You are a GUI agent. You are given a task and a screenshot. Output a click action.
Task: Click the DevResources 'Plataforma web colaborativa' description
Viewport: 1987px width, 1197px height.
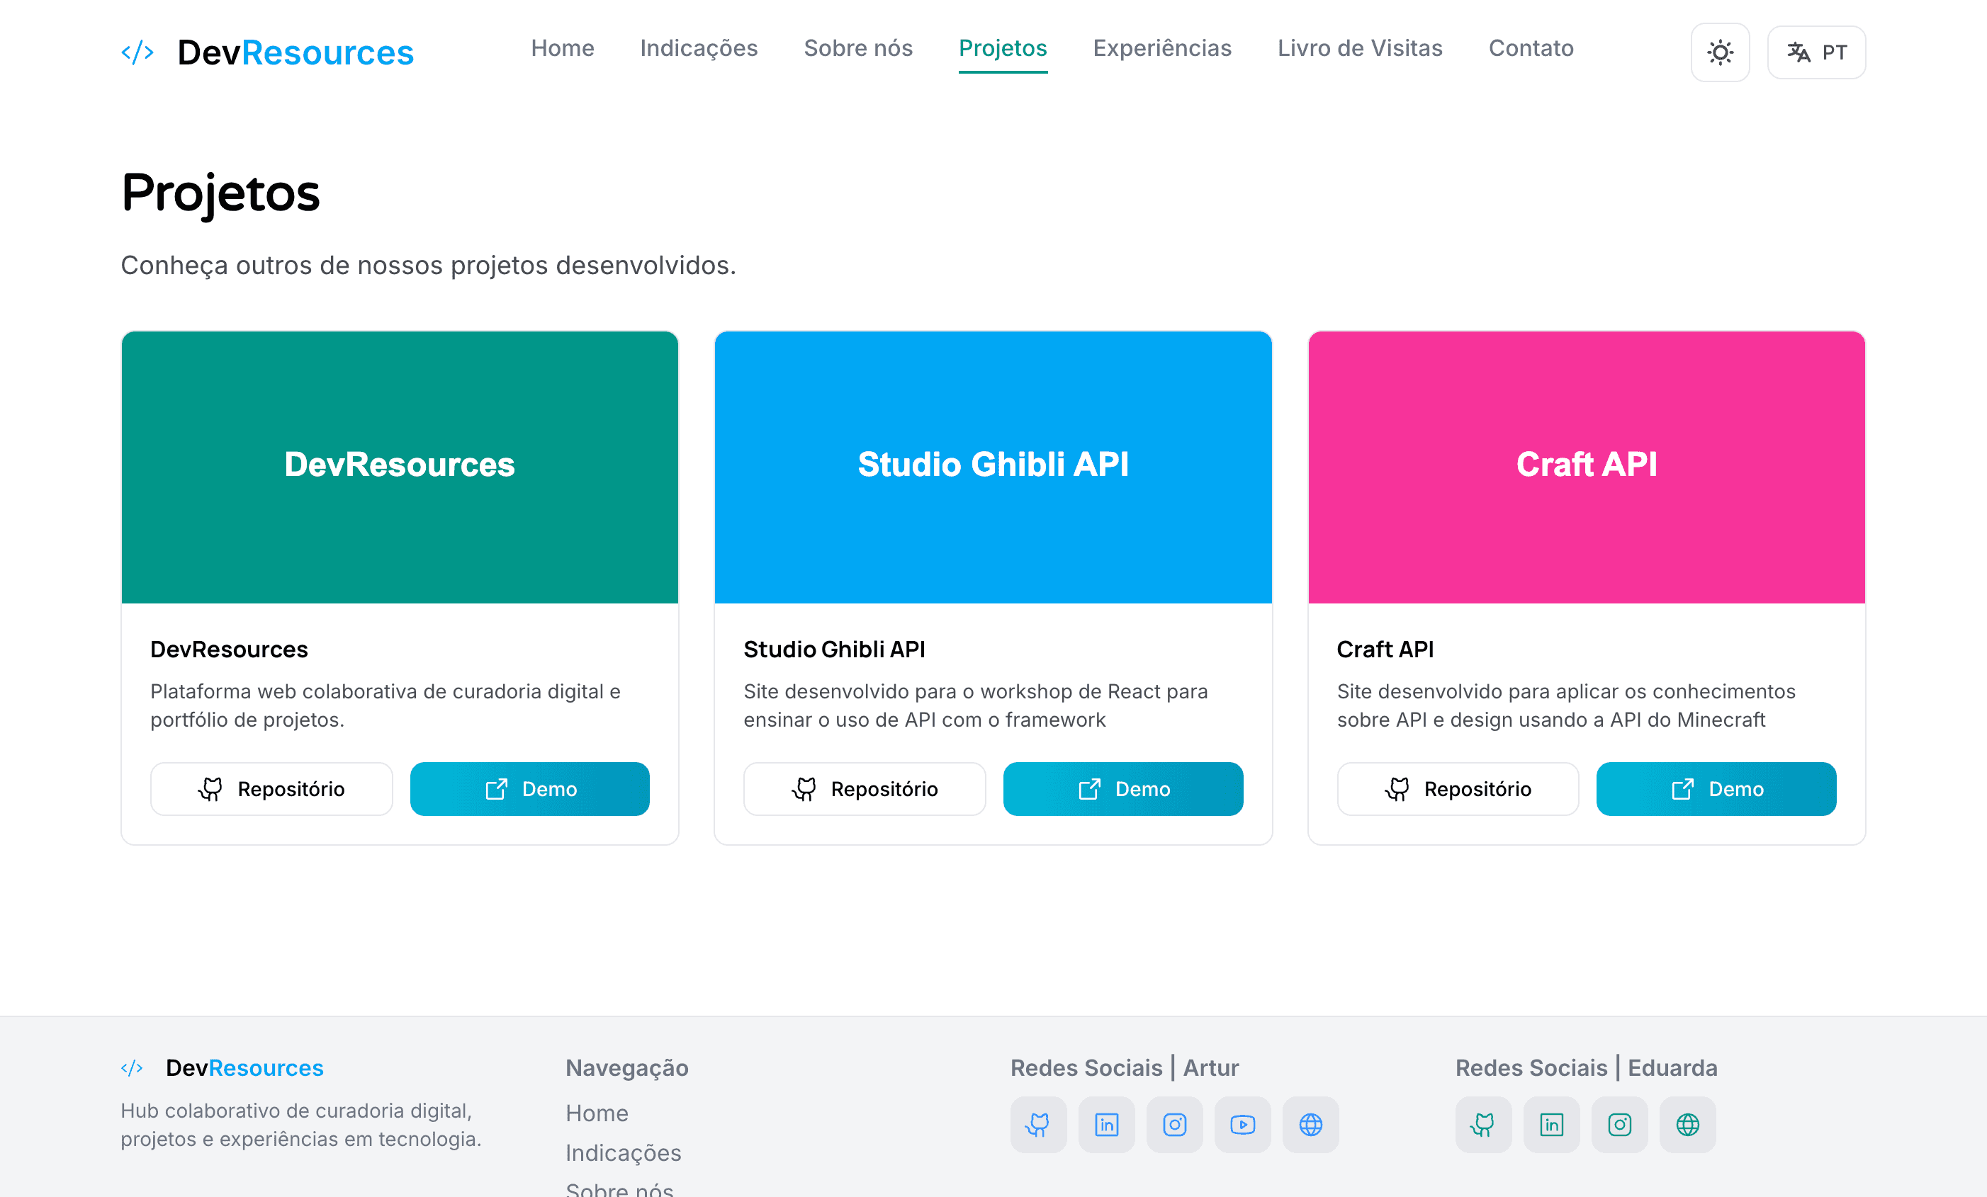coord(385,705)
